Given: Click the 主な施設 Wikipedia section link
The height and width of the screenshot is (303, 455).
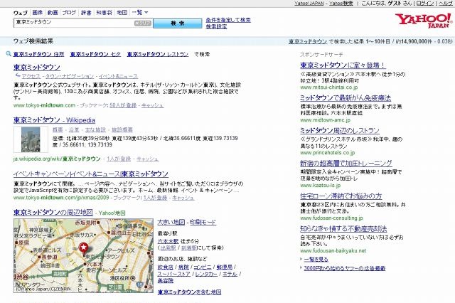Looking at the screenshot, I should click(x=95, y=129).
